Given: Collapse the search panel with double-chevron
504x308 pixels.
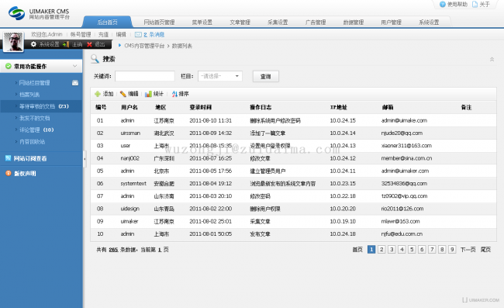Looking at the screenshot, I should 492,59.
